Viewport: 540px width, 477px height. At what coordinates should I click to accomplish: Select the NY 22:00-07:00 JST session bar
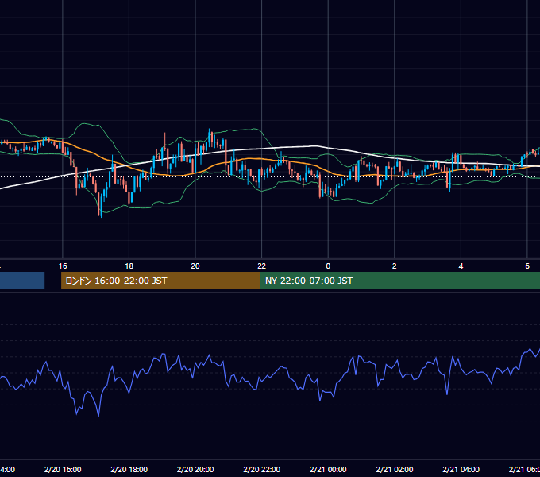pyautogui.click(x=399, y=281)
